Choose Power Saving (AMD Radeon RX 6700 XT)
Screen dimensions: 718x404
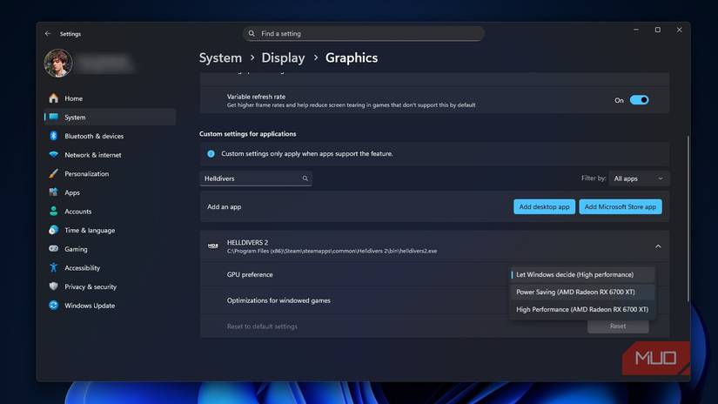pyautogui.click(x=582, y=292)
